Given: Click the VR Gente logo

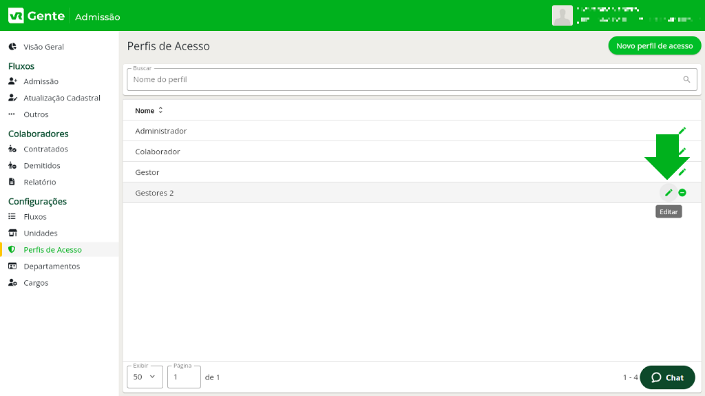Looking at the screenshot, I should click(x=36, y=16).
